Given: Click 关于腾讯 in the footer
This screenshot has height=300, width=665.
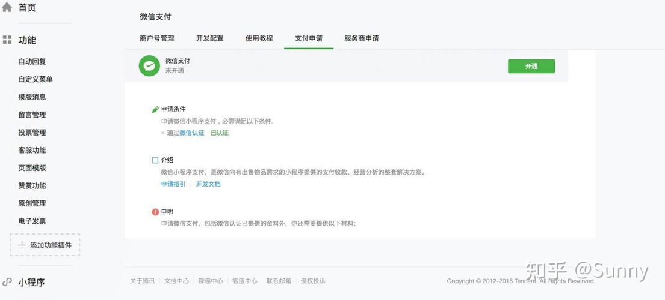Looking at the screenshot, I should point(143,281).
